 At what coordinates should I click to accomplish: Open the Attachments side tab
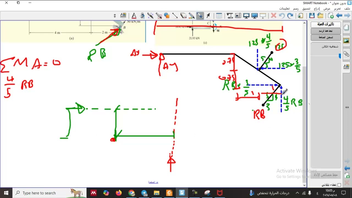346,54
